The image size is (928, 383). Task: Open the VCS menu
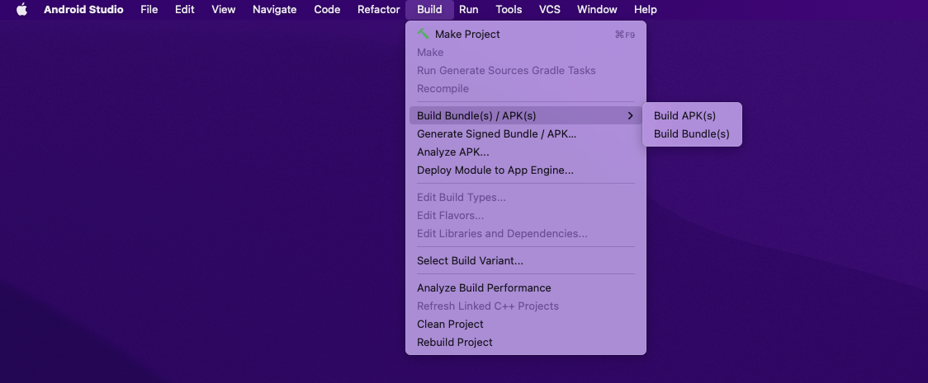[x=549, y=9]
